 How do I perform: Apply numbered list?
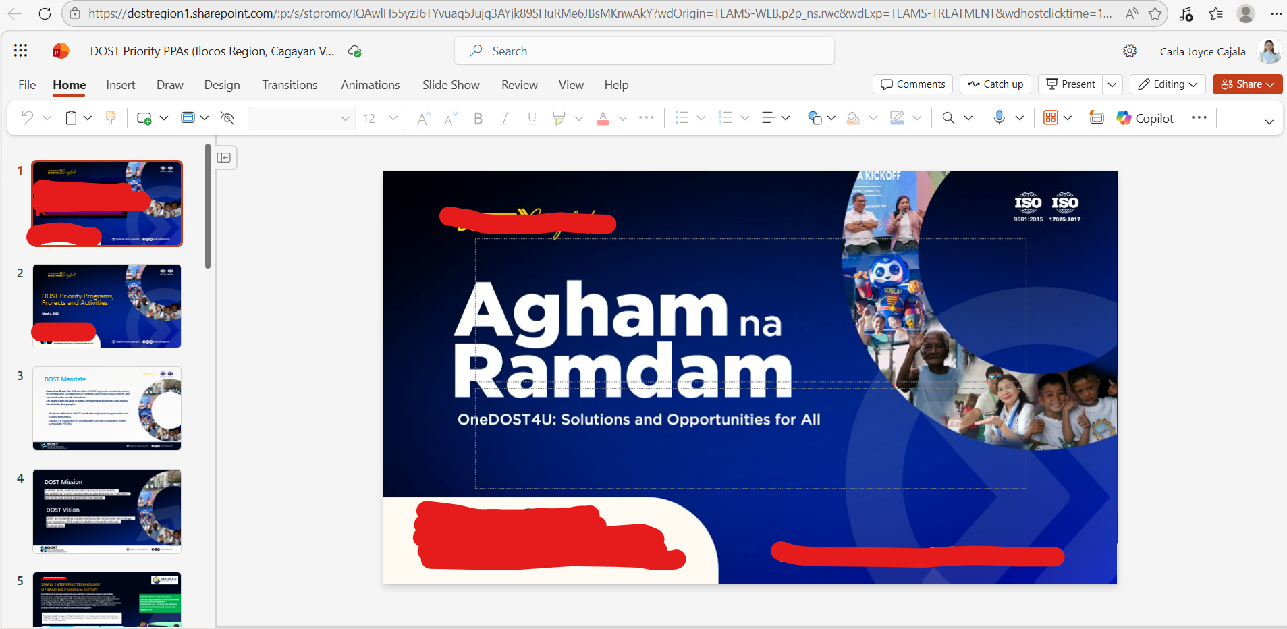pyautogui.click(x=725, y=118)
